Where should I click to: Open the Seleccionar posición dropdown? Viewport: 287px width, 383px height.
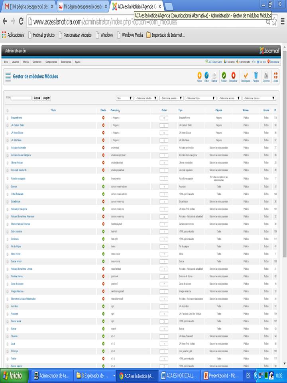tap(171, 98)
